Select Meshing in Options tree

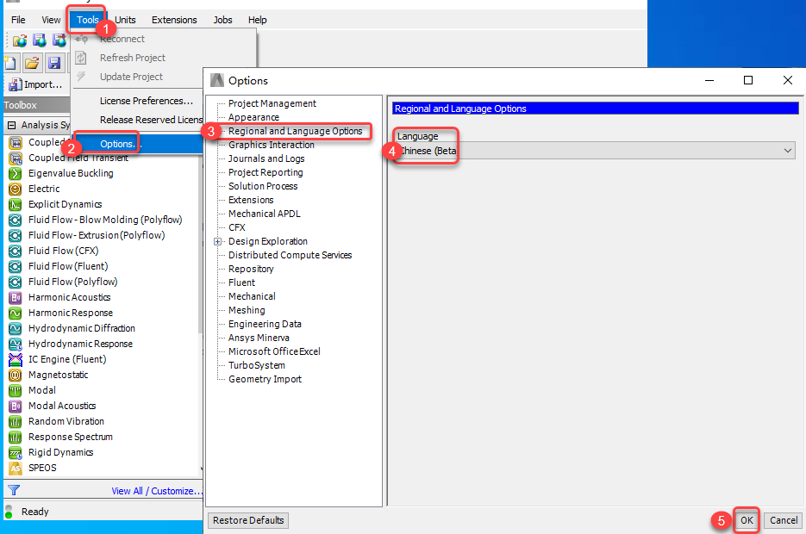tap(247, 310)
